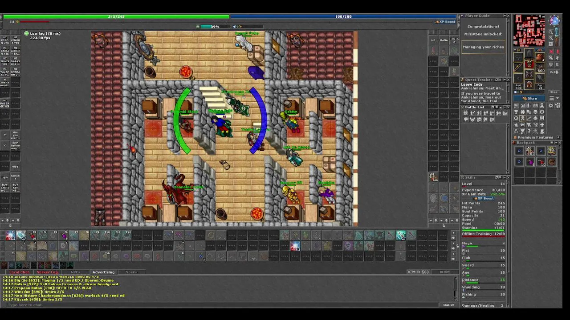
Task: Select the Advertising chat tab
Action: pyautogui.click(x=103, y=272)
